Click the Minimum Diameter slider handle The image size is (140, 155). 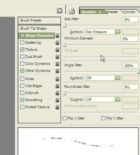click(64, 45)
